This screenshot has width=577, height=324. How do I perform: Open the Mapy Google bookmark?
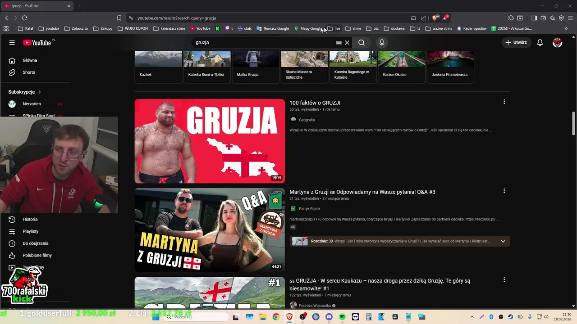pos(308,28)
